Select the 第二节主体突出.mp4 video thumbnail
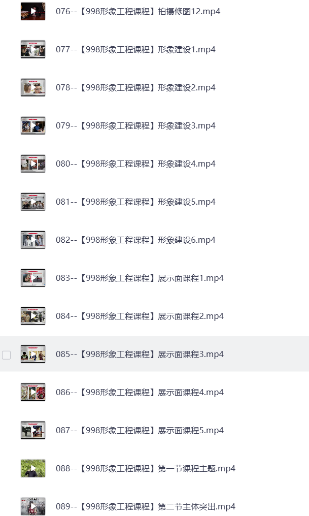 pyautogui.click(x=33, y=506)
